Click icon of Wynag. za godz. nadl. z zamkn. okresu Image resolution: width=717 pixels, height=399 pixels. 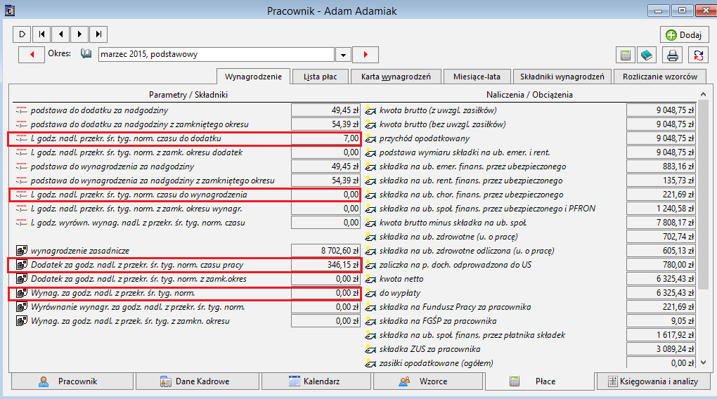(22, 321)
